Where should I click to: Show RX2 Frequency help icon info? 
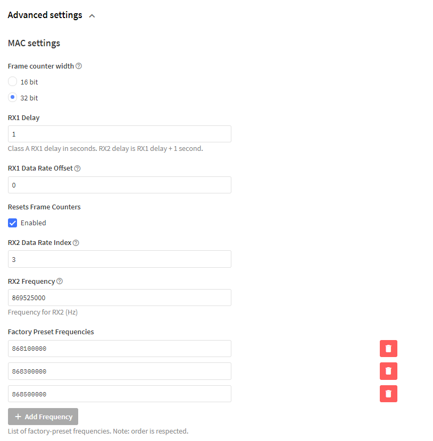click(x=60, y=281)
